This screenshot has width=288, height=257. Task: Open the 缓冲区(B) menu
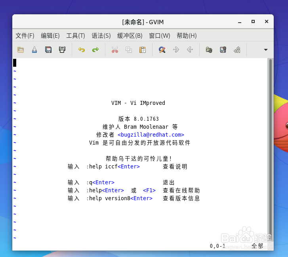pos(130,36)
